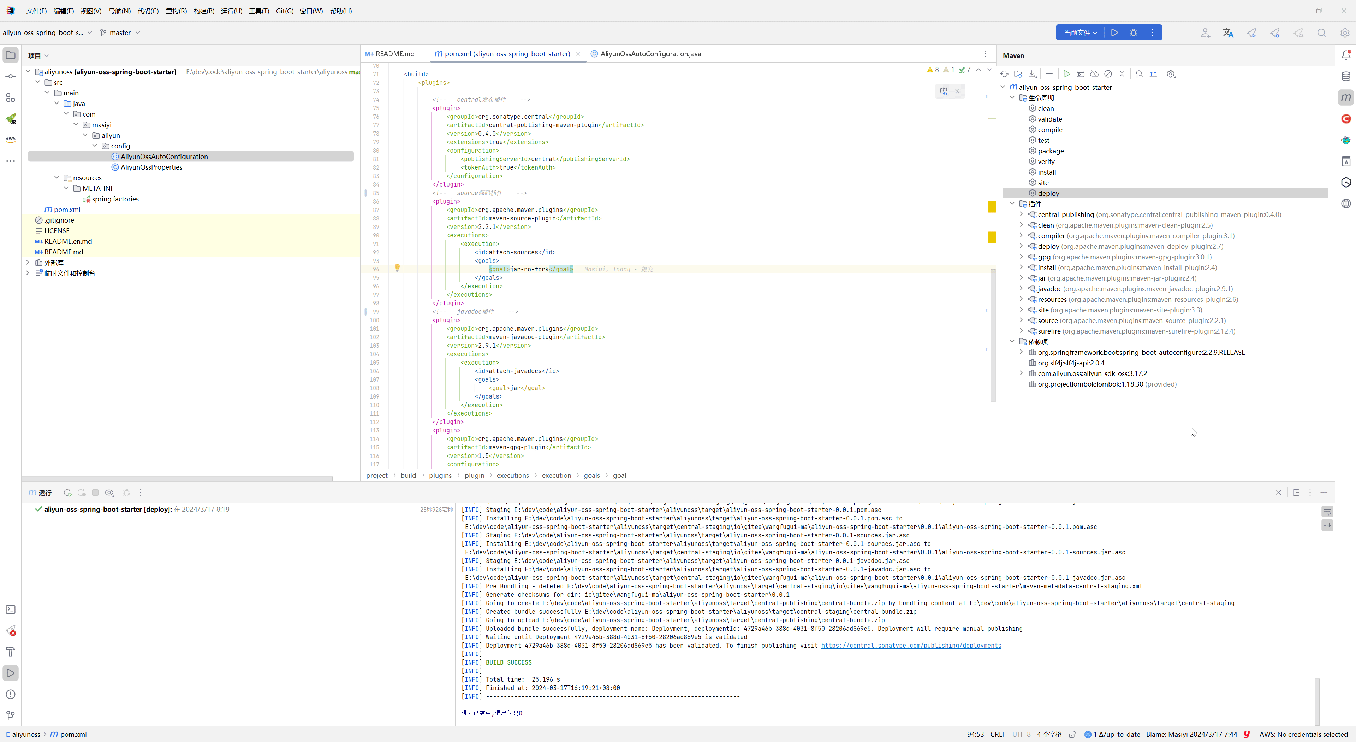Reload all Maven projects

[x=1004, y=74]
